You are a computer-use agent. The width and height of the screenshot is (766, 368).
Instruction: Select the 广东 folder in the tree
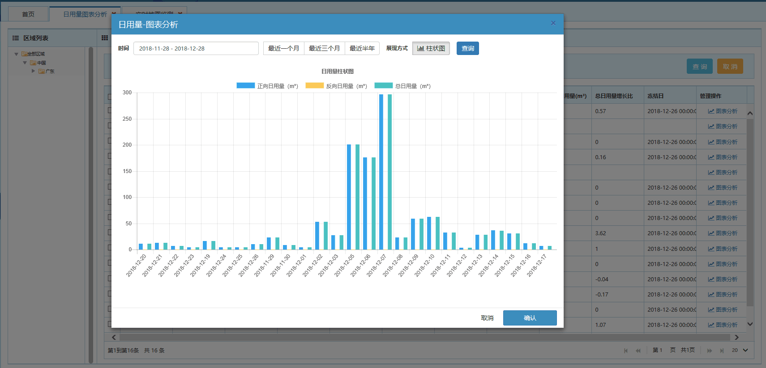[47, 71]
